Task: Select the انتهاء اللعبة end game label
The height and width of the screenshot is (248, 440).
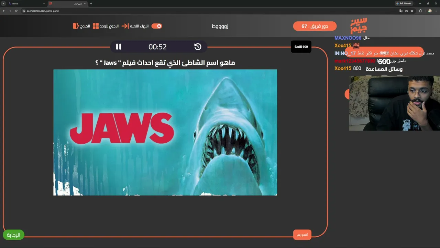Action: (139, 26)
